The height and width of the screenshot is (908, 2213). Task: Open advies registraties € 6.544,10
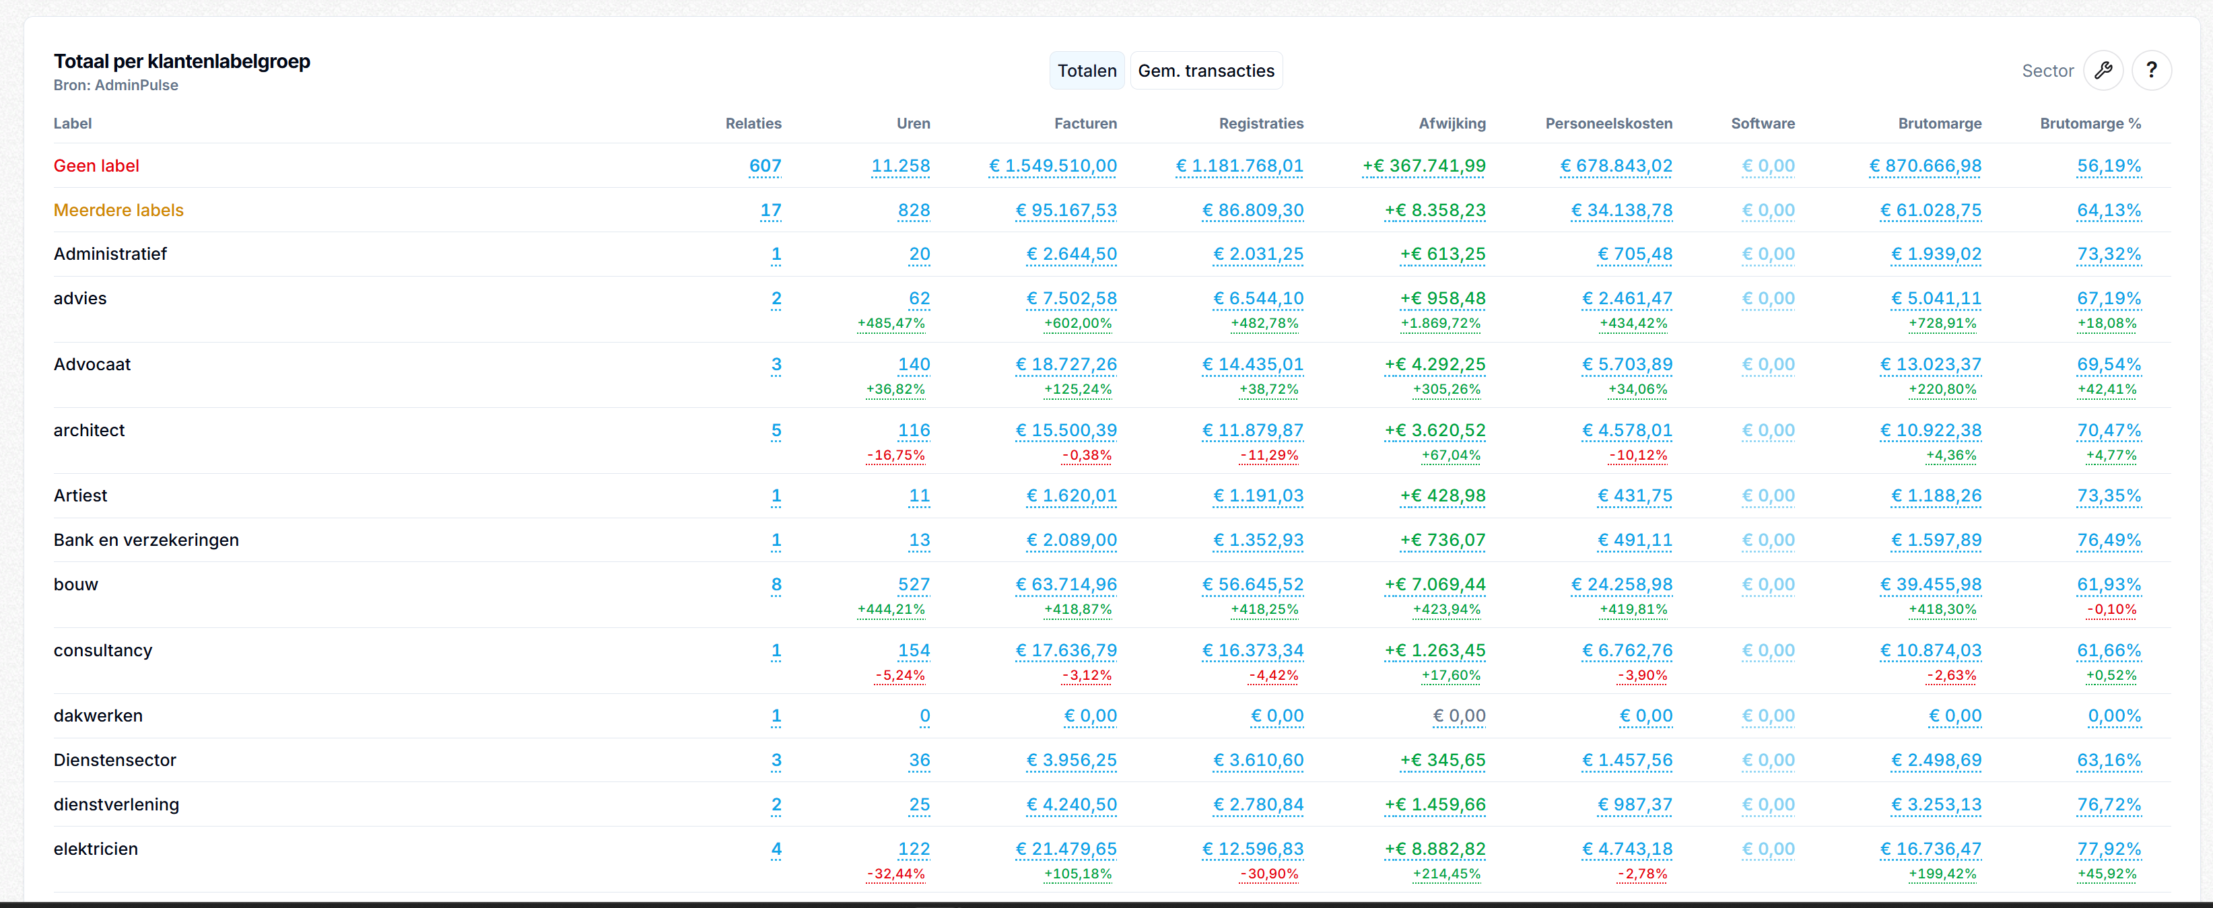coord(1258,299)
